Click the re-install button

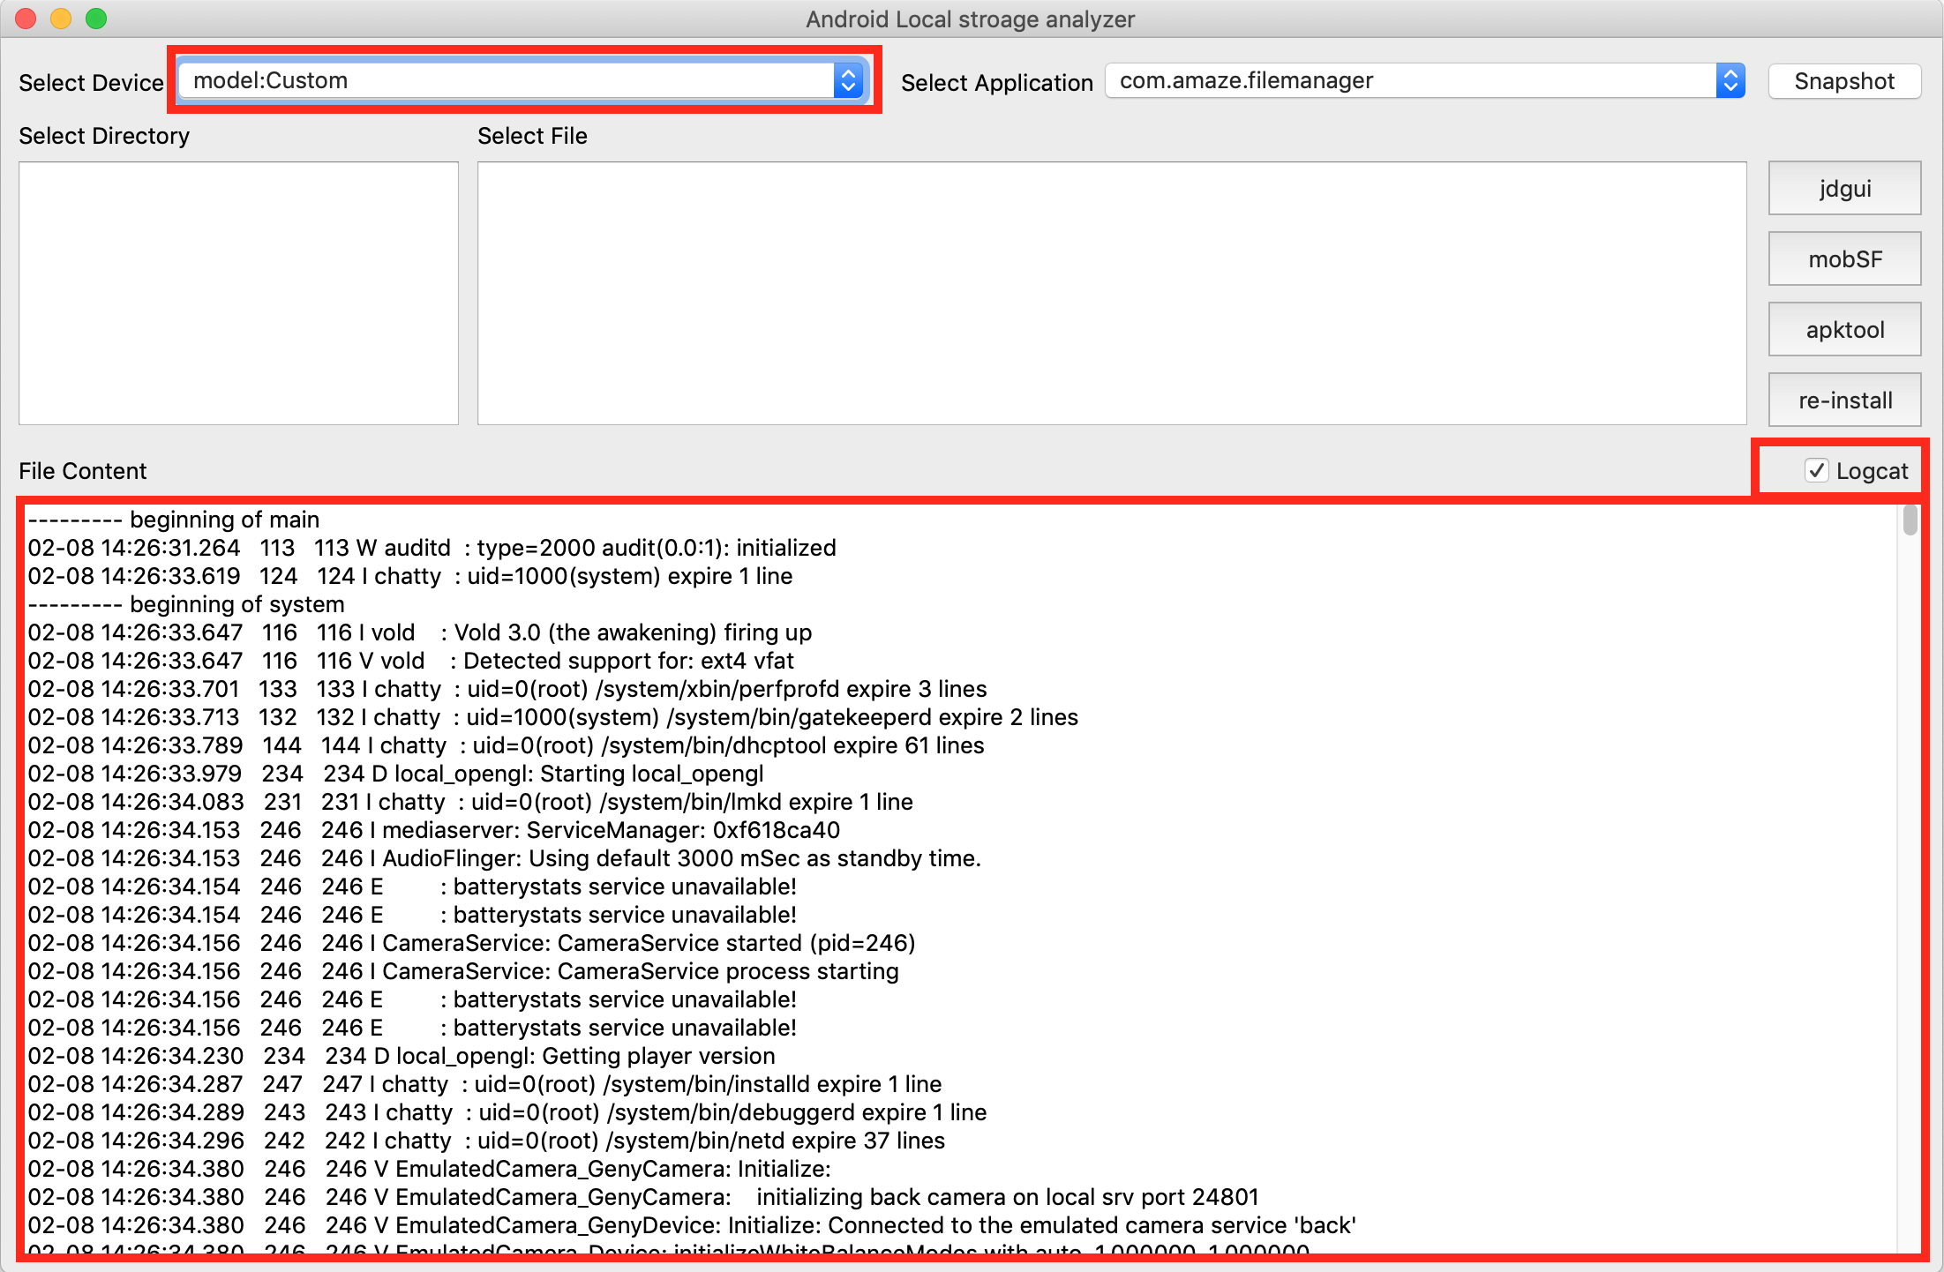[x=1844, y=400]
